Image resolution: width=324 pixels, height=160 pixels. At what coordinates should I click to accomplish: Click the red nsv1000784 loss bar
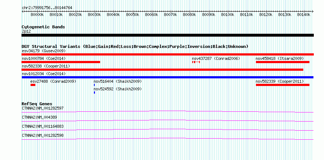[x=61, y=62]
